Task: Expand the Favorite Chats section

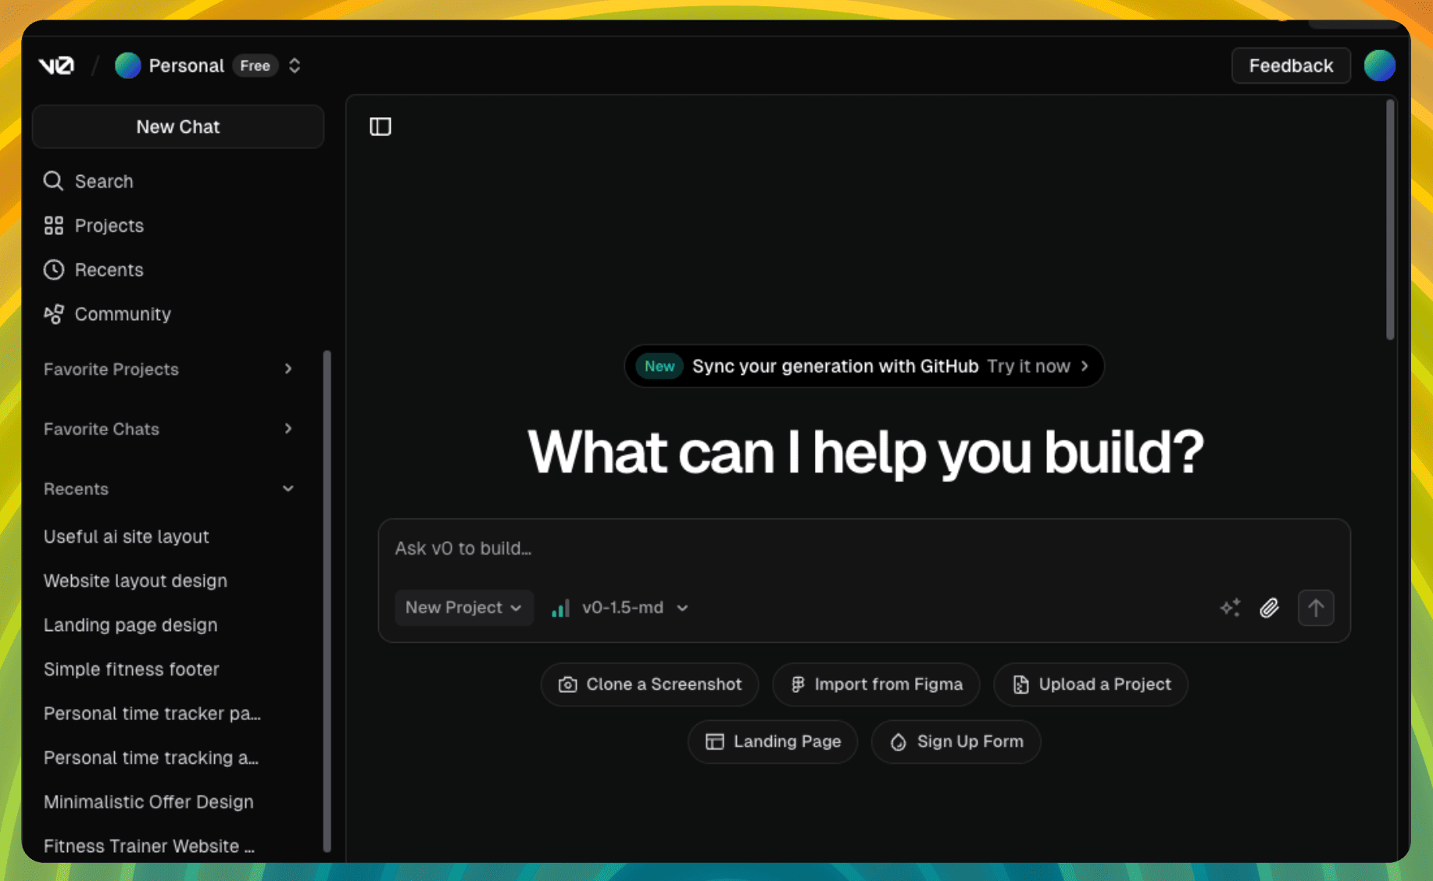Action: [288, 429]
